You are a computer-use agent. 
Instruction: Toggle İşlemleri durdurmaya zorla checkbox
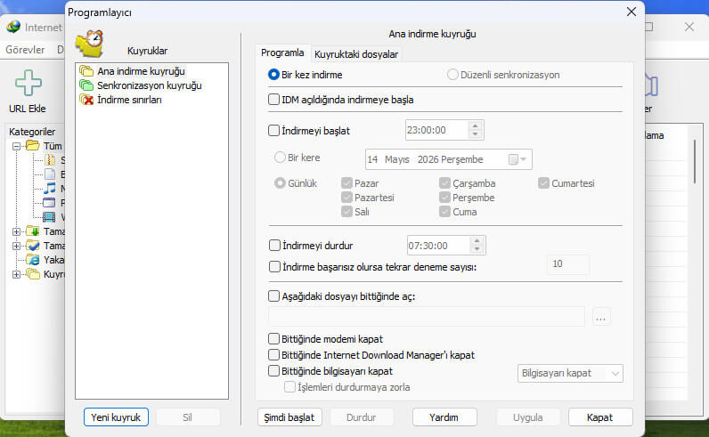(289, 387)
